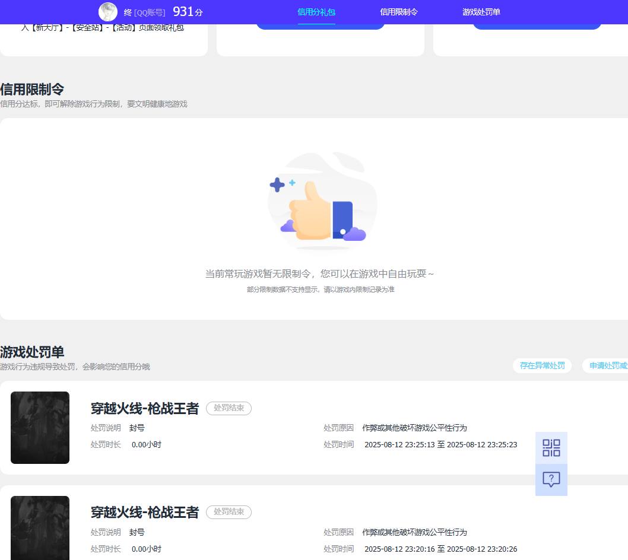Image resolution: width=628 pixels, height=560 pixels.
Task: Switch to 游戏处罚单 tab
Action: point(481,12)
